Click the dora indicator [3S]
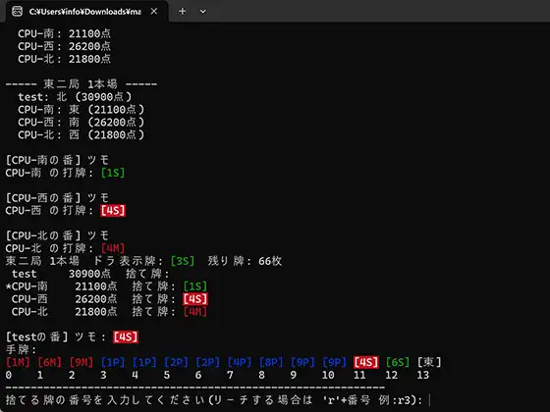Image resolution: width=550 pixels, height=412 pixels. click(183, 261)
